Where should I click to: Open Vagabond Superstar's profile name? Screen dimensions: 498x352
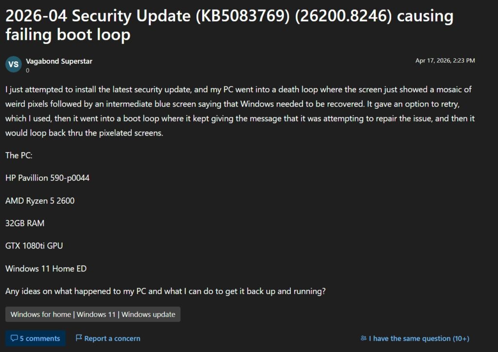[60, 61]
